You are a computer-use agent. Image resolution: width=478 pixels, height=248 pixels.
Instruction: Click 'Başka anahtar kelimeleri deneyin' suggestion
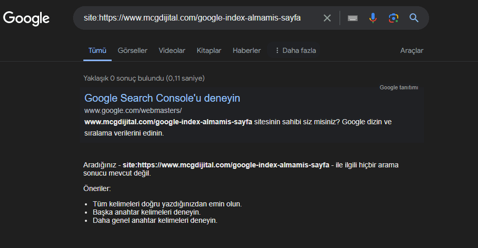(x=147, y=212)
